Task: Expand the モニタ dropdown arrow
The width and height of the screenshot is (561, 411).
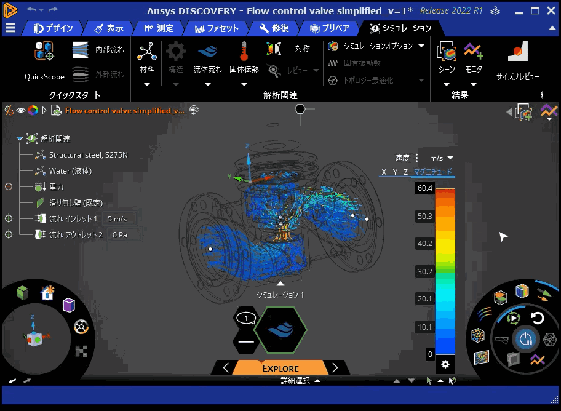Action: [x=474, y=84]
